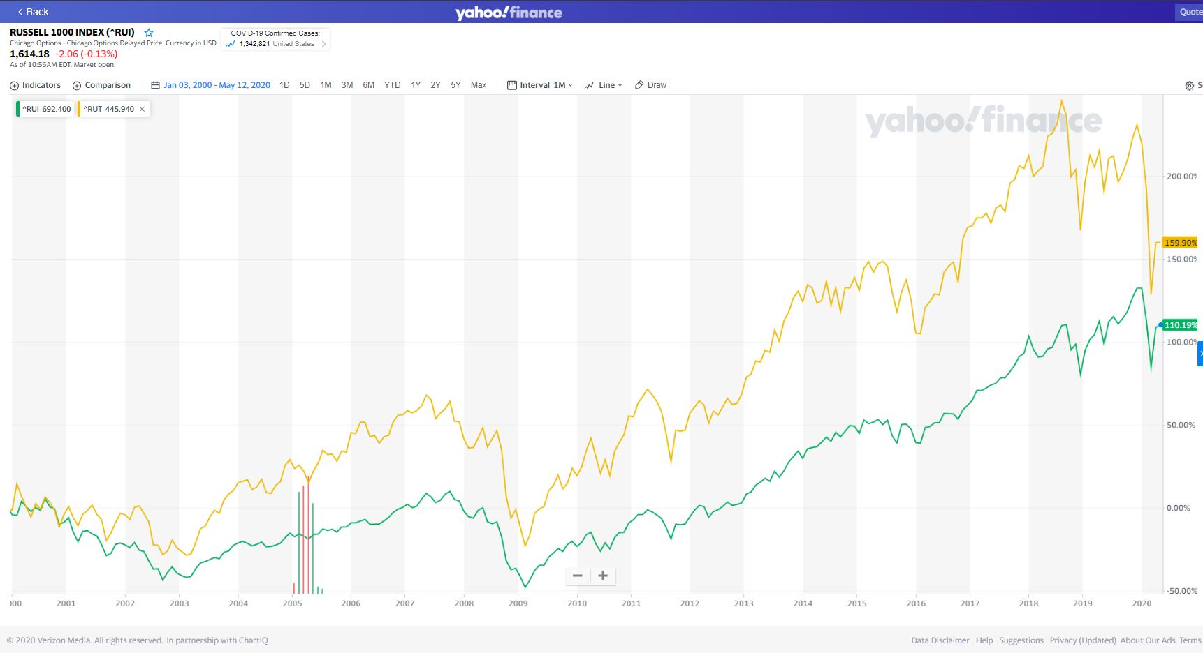1203x653 pixels.
Task: Open the Data Disclaimer link
Action: 940,640
